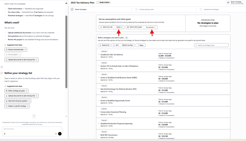Click the pencil icon beside Not selected goals

[x=155, y=27]
